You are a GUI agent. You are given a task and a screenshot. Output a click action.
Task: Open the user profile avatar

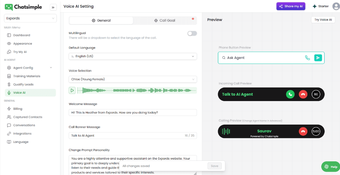pyautogui.click(x=336, y=6)
